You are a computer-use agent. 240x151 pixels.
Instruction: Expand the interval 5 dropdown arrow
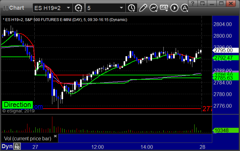point(121,8)
